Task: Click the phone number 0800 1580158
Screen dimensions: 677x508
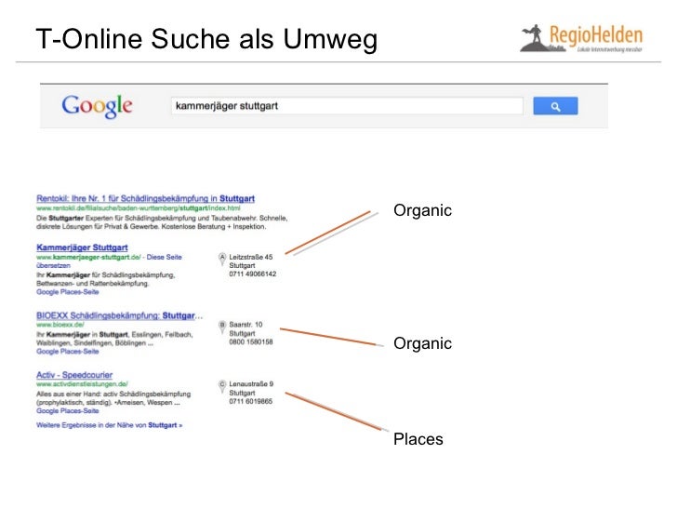Action: pos(251,341)
